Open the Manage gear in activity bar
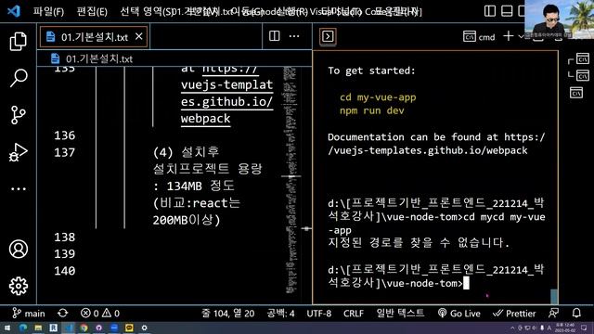 click(19, 286)
